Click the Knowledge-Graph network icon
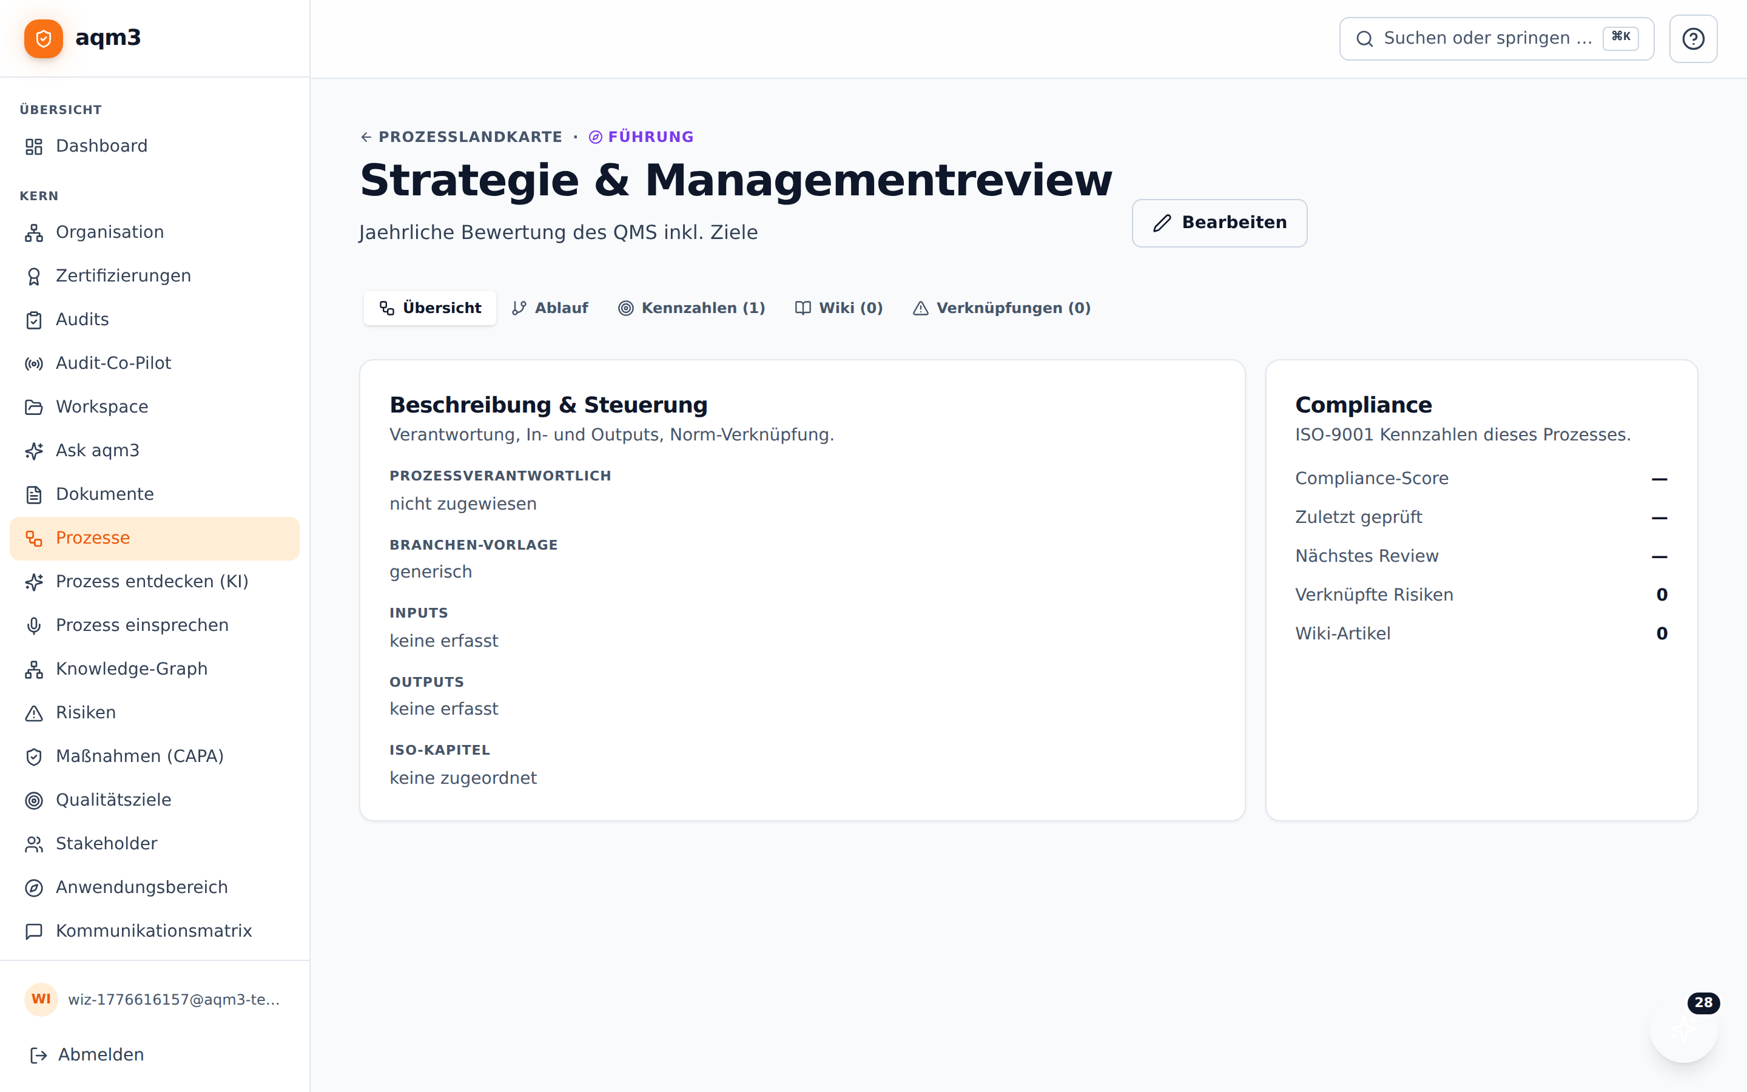 click(34, 670)
